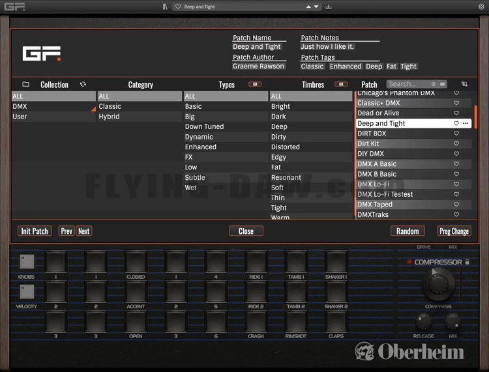Adjust the COMPRESS knob
The width and height of the screenshot is (489, 372).
coord(438,284)
